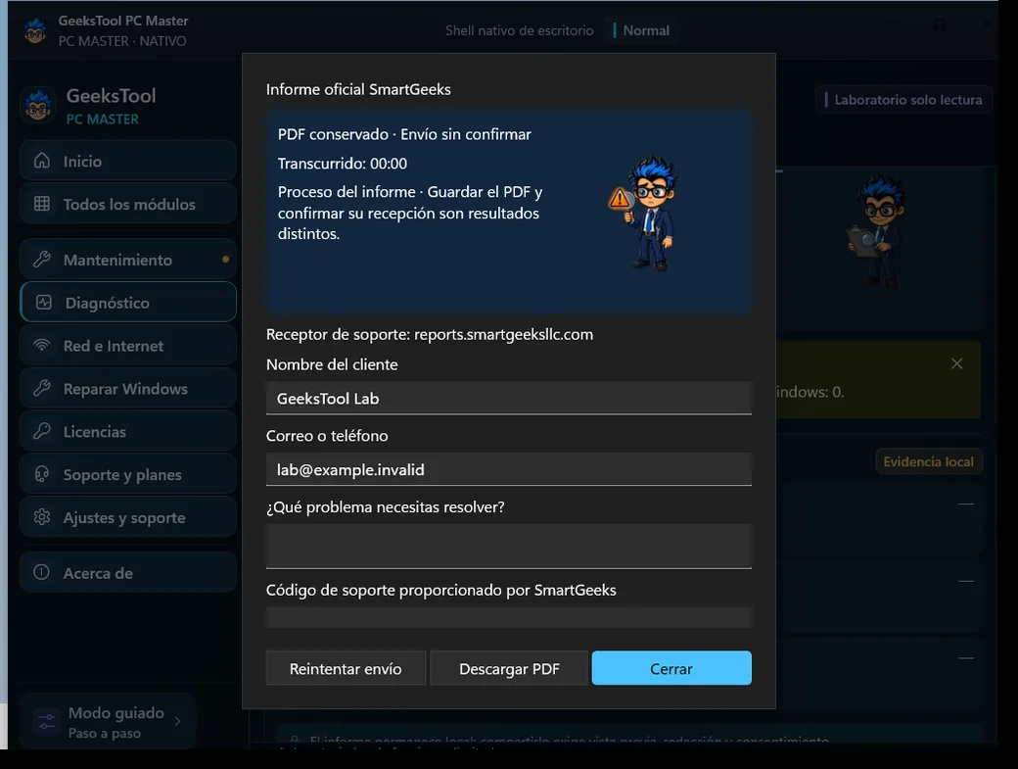The width and height of the screenshot is (1018, 769).
Task: Open the Inicio section
Action: pyautogui.click(x=128, y=161)
